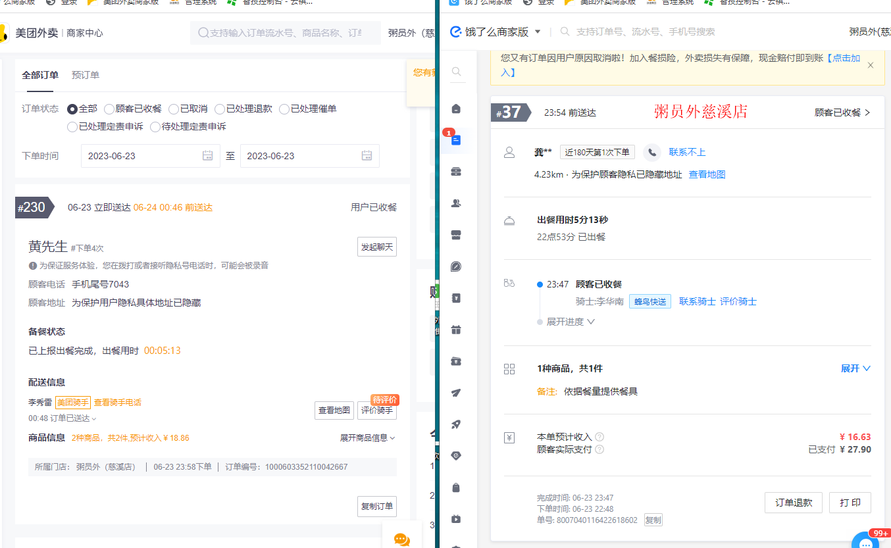The height and width of the screenshot is (548, 891).
Task: Close the yellow cancellation notice banner
Action: 871,65
